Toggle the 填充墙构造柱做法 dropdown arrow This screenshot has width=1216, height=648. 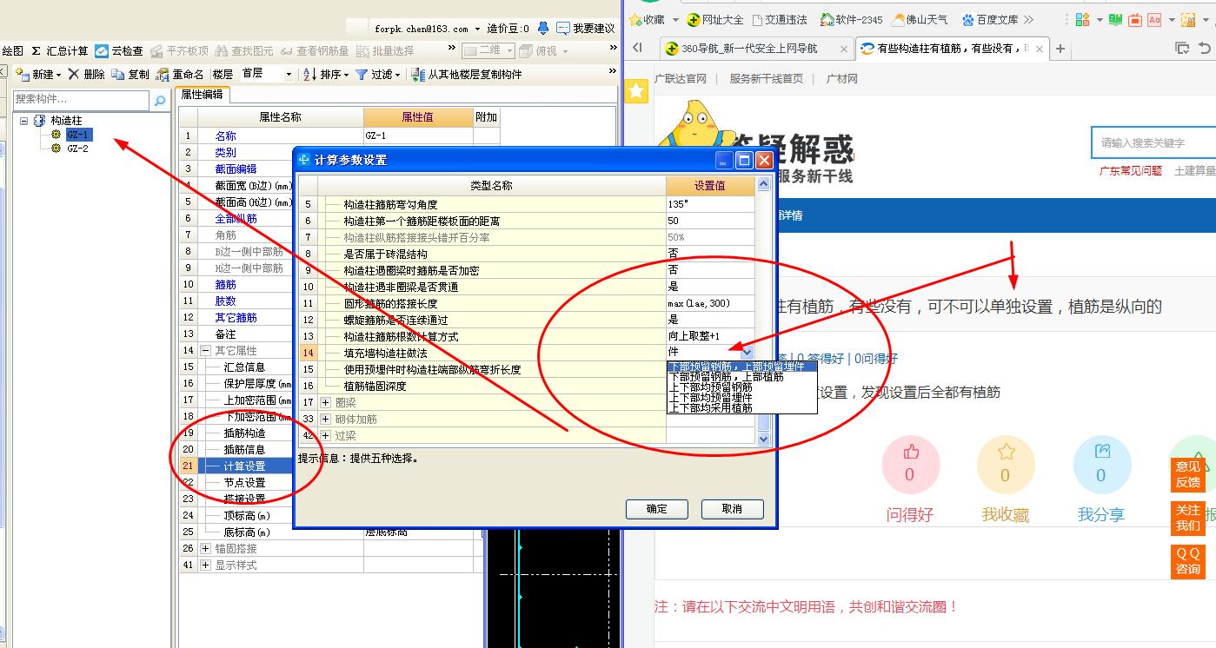pyautogui.click(x=748, y=353)
